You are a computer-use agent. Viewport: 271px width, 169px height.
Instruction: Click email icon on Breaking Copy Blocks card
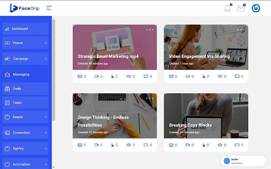point(171,145)
